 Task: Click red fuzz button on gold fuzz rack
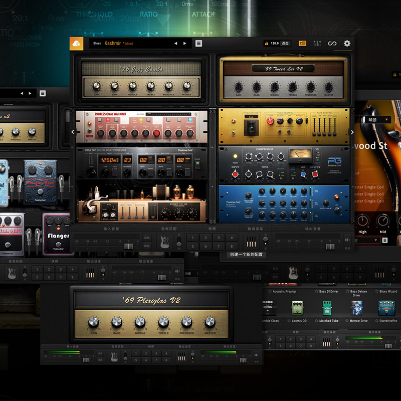click(x=270, y=121)
